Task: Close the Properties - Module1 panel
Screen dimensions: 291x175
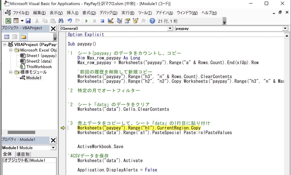Action: [53, 140]
